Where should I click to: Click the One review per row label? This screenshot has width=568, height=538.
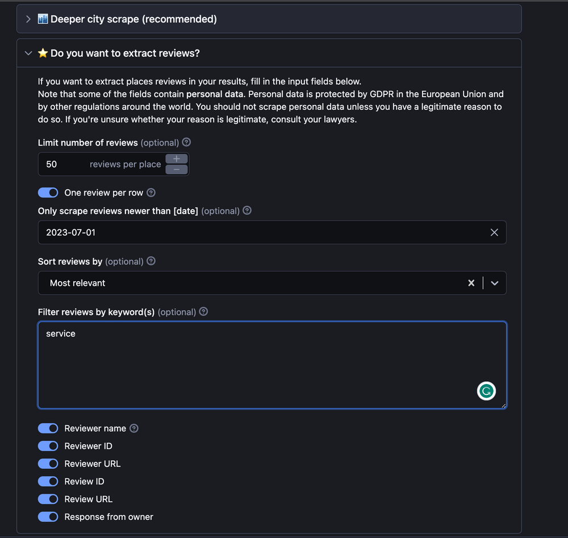pos(103,193)
